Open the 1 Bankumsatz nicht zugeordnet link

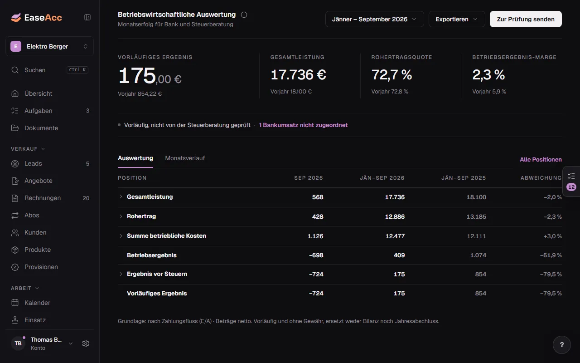pos(303,125)
